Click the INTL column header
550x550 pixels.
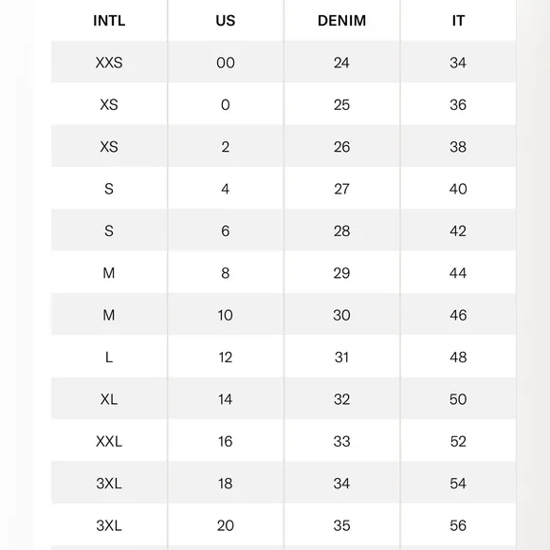pyautogui.click(x=109, y=20)
